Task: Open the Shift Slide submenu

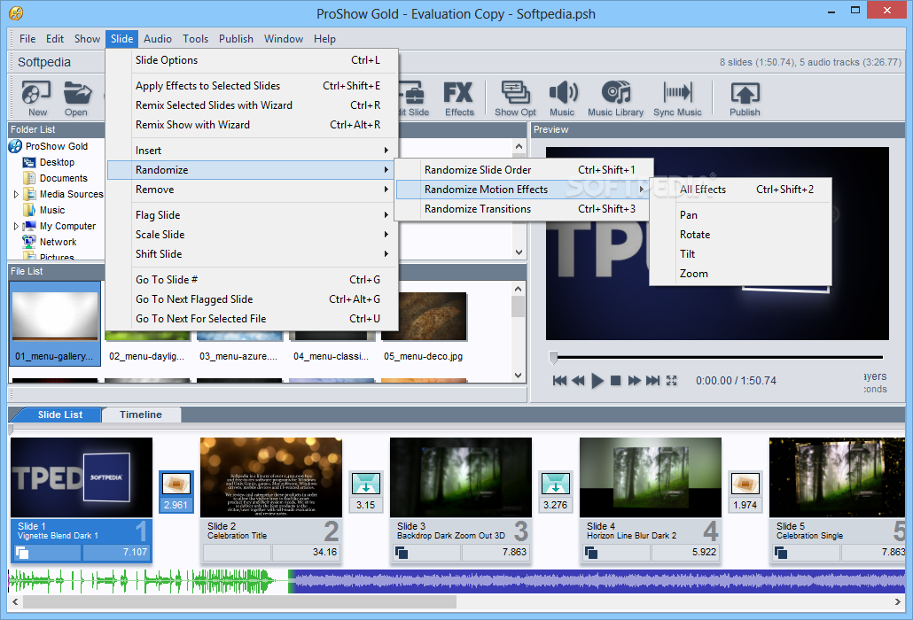Action: [252, 254]
